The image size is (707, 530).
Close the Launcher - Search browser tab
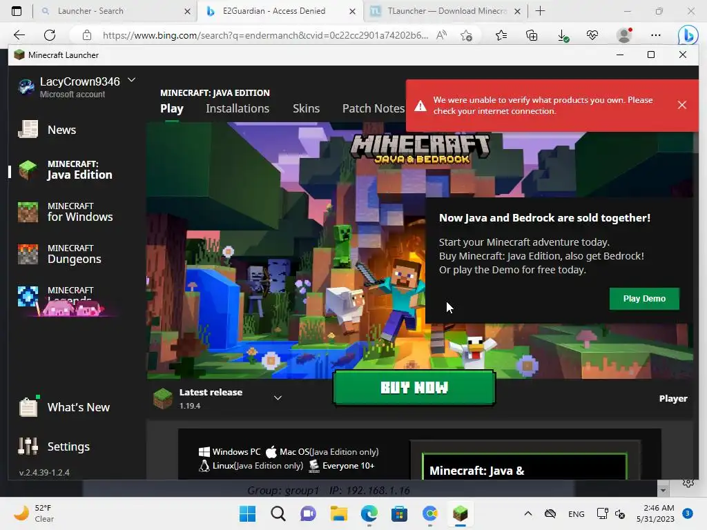point(188,11)
